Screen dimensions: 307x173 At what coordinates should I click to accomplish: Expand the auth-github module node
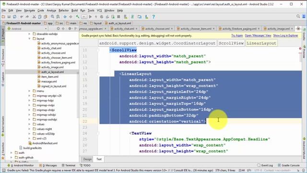pyautogui.click(x=12, y=158)
